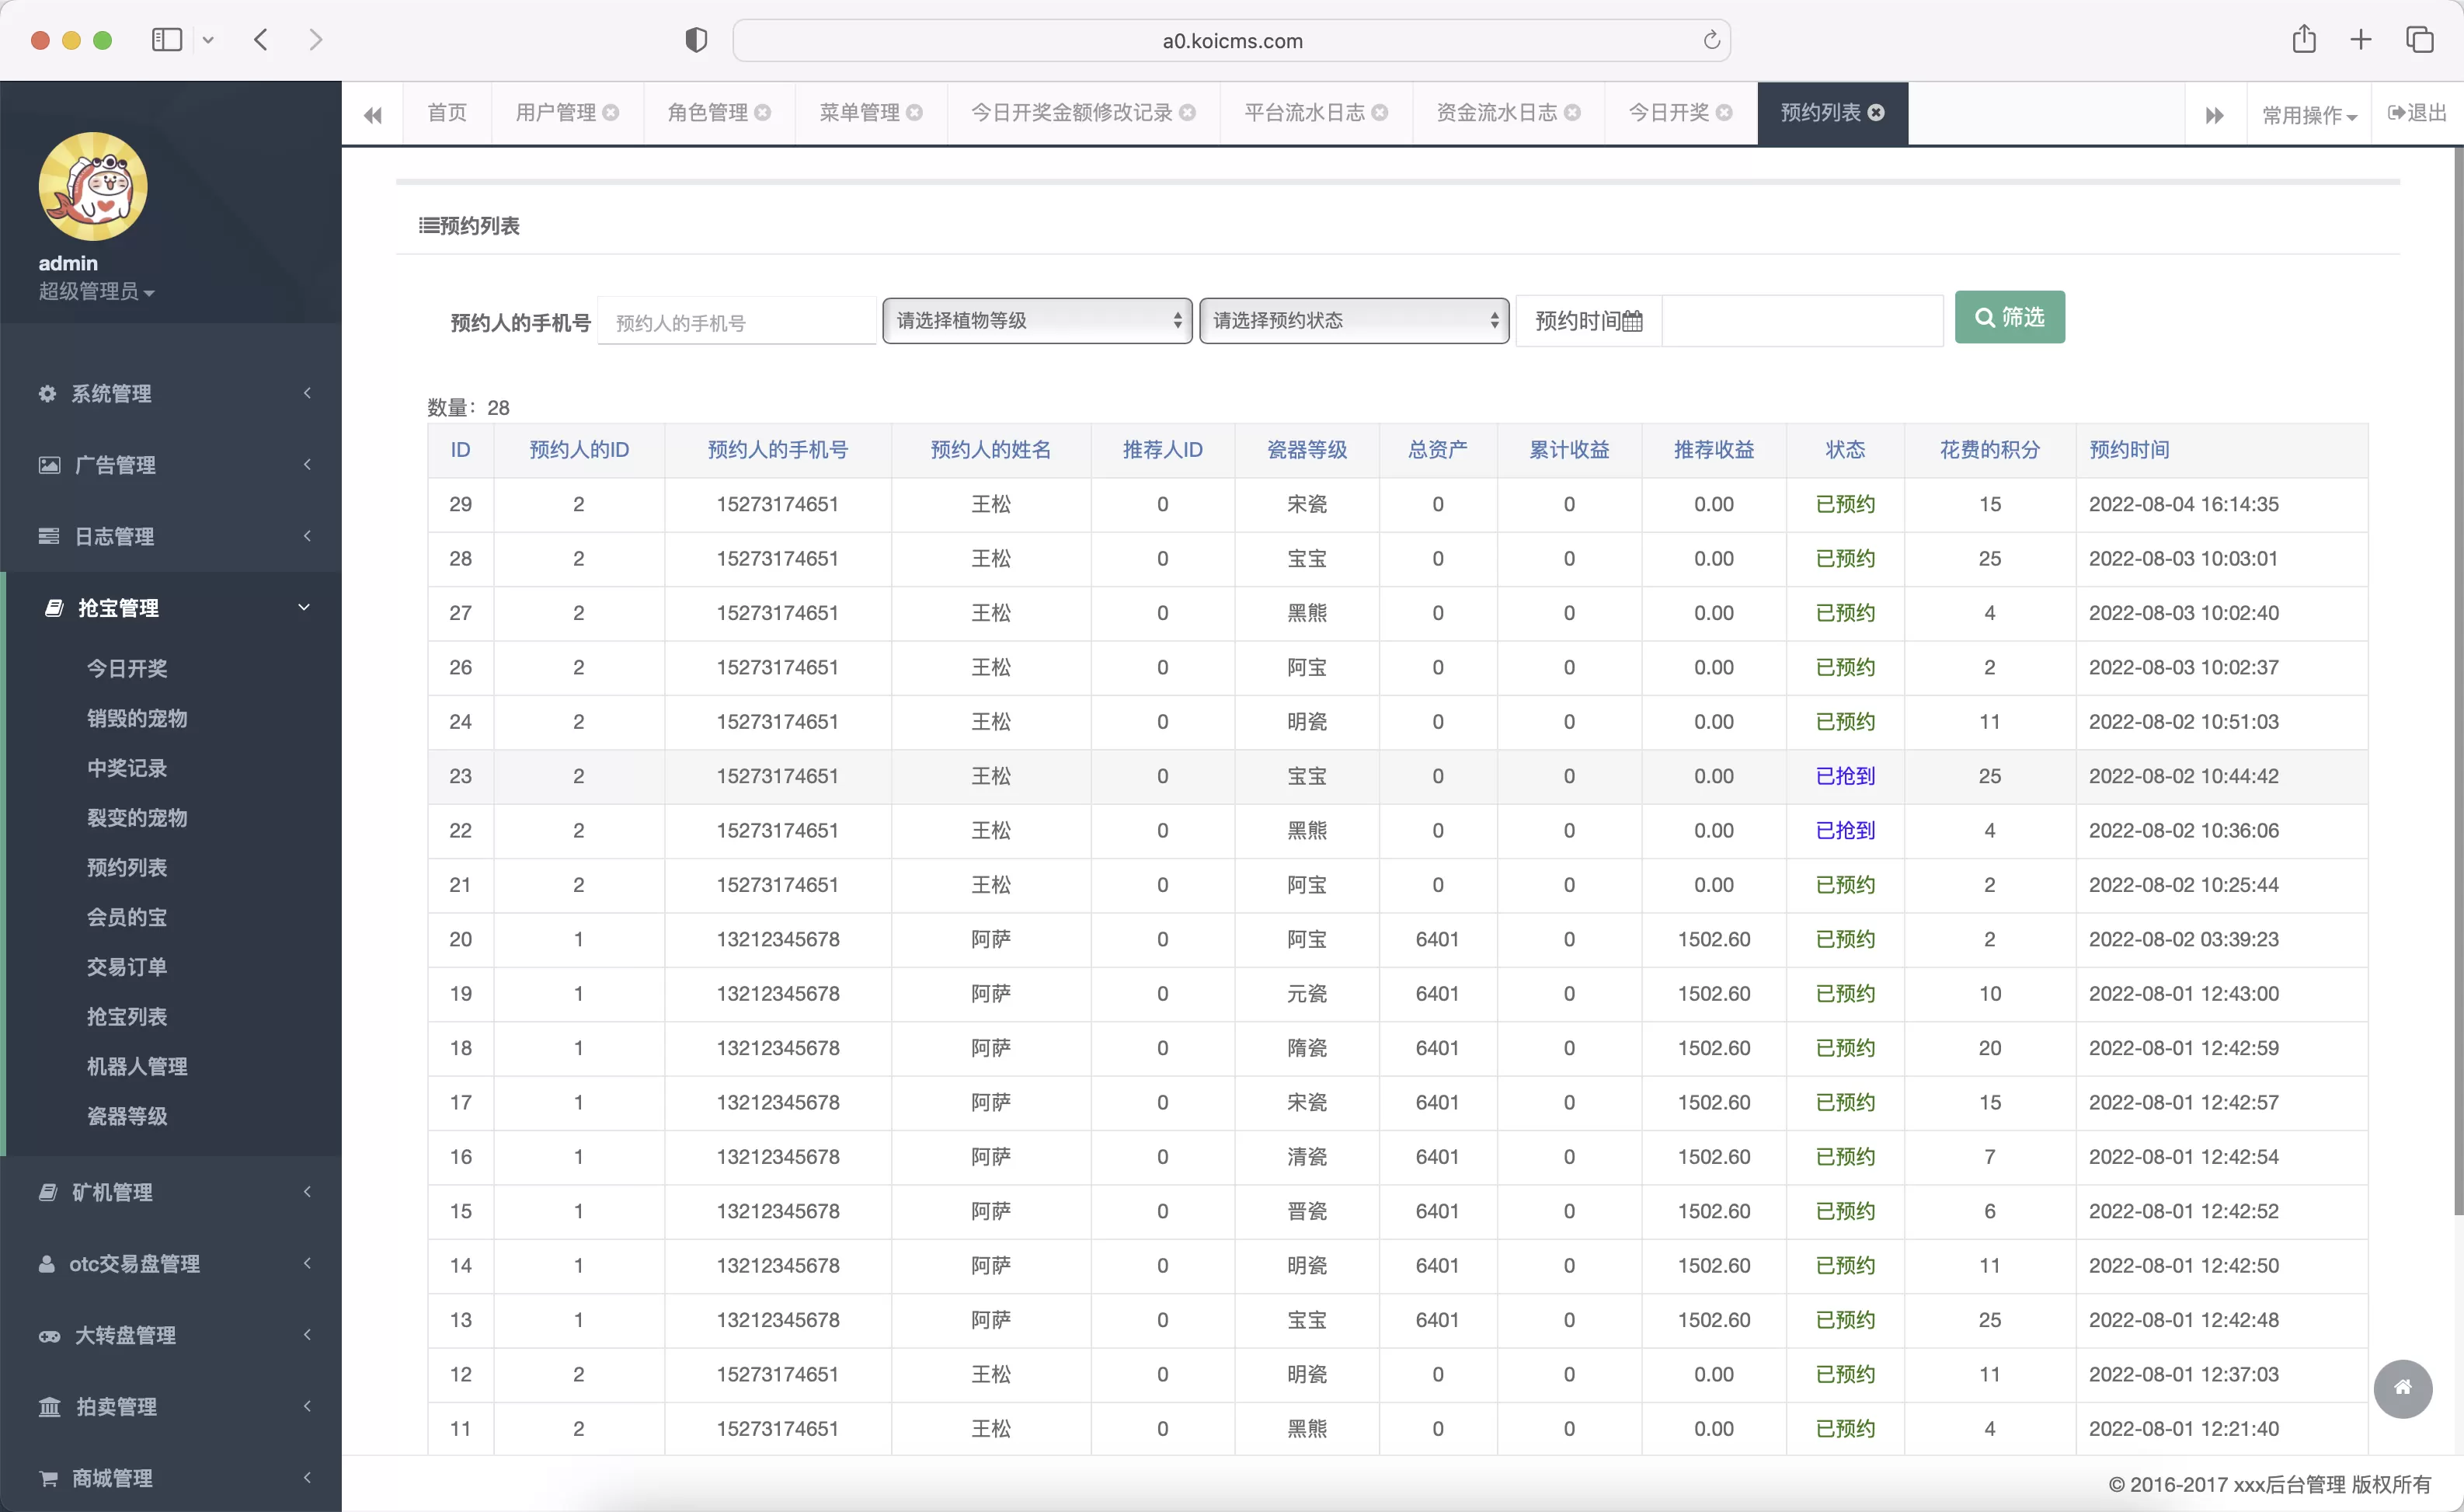Go back with browser back arrow
This screenshot has height=1512, width=2464.
coord(261,40)
